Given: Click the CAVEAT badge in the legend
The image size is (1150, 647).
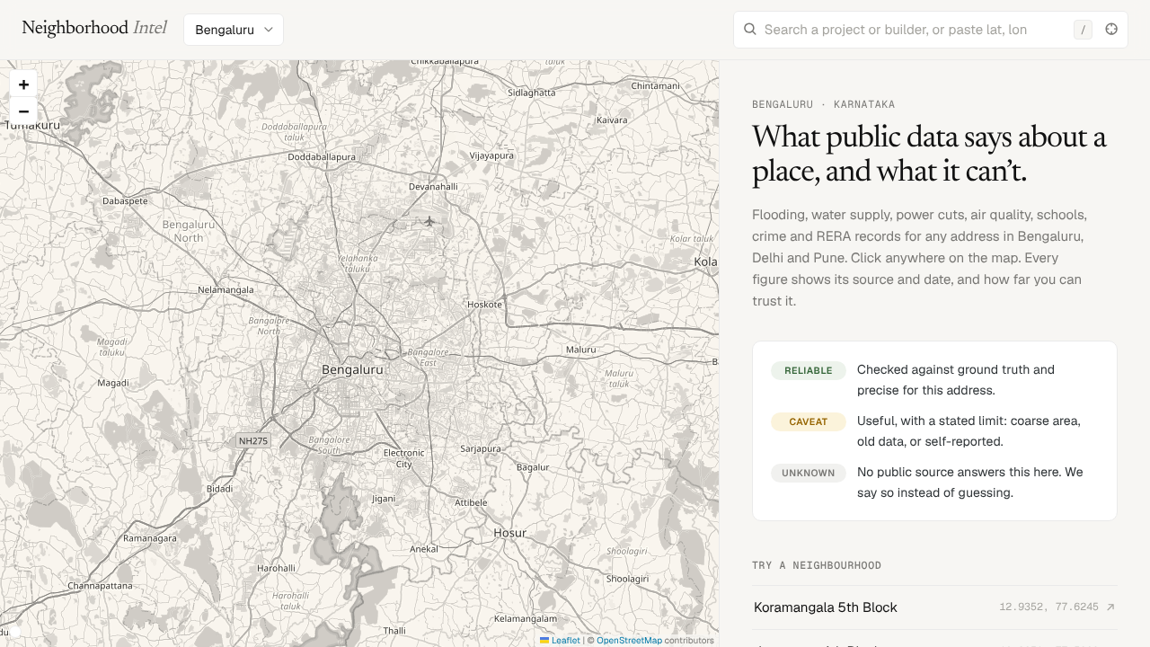Looking at the screenshot, I should click(x=809, y=421).
